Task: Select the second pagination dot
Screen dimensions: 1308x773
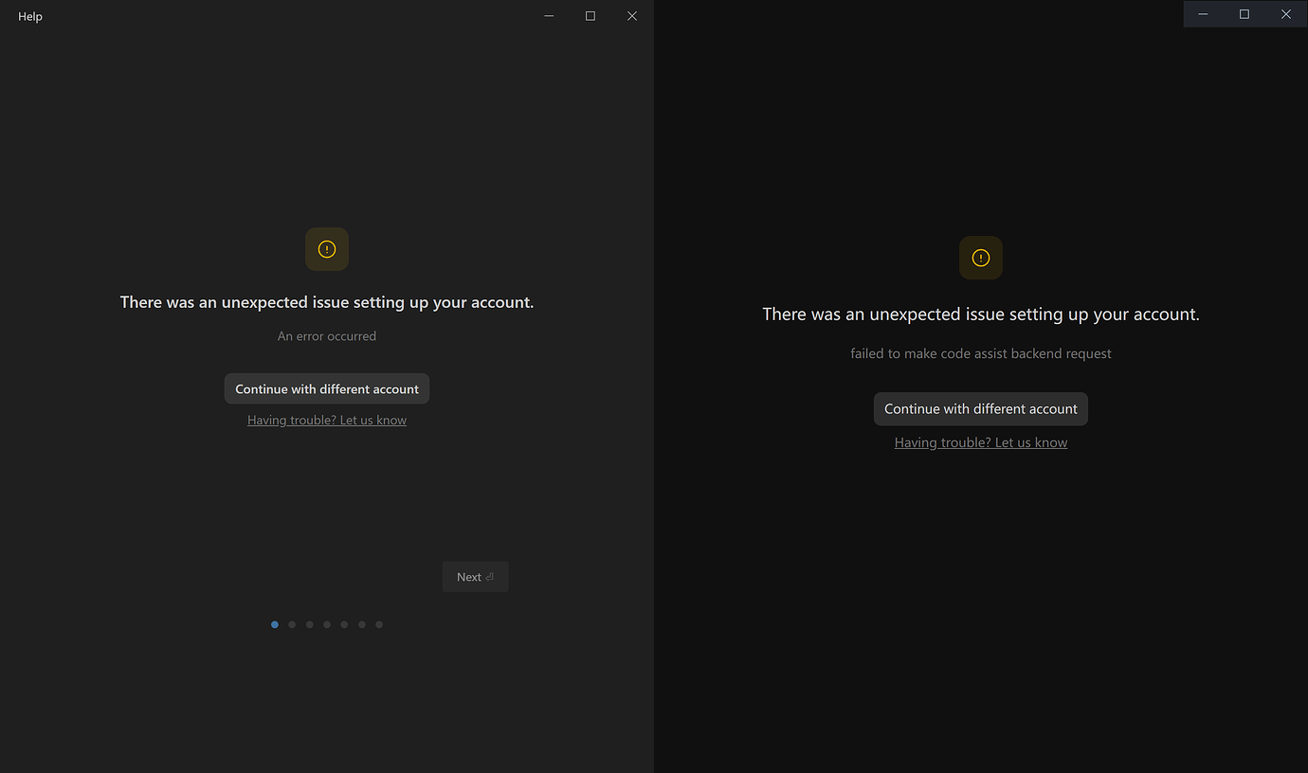Action: pyautogui.click(x=292, y=624)
